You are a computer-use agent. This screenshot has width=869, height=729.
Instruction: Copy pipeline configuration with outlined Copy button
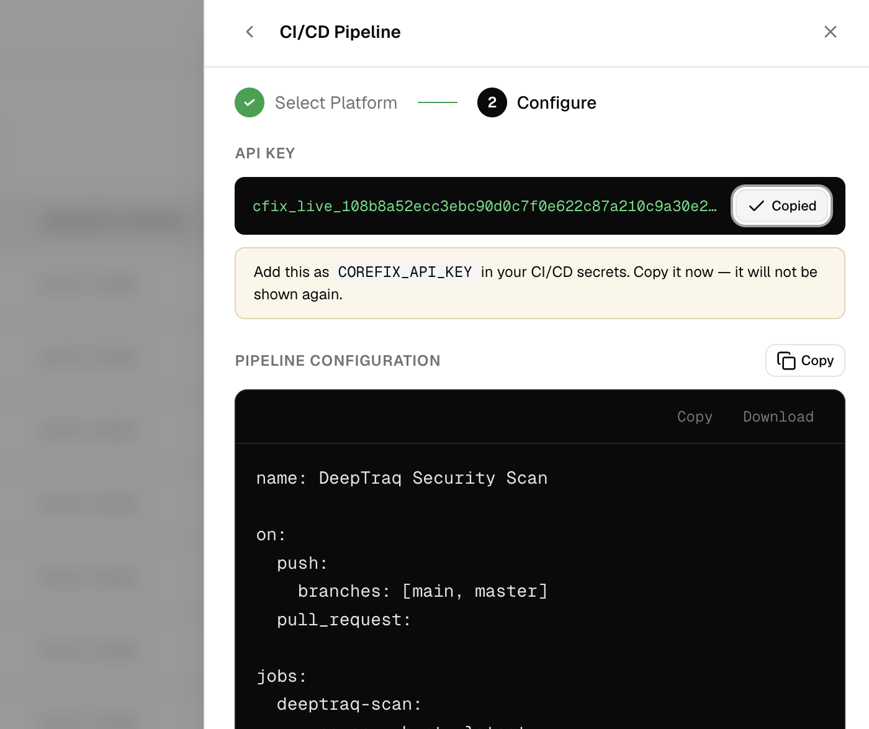click(x=805, y=360)
